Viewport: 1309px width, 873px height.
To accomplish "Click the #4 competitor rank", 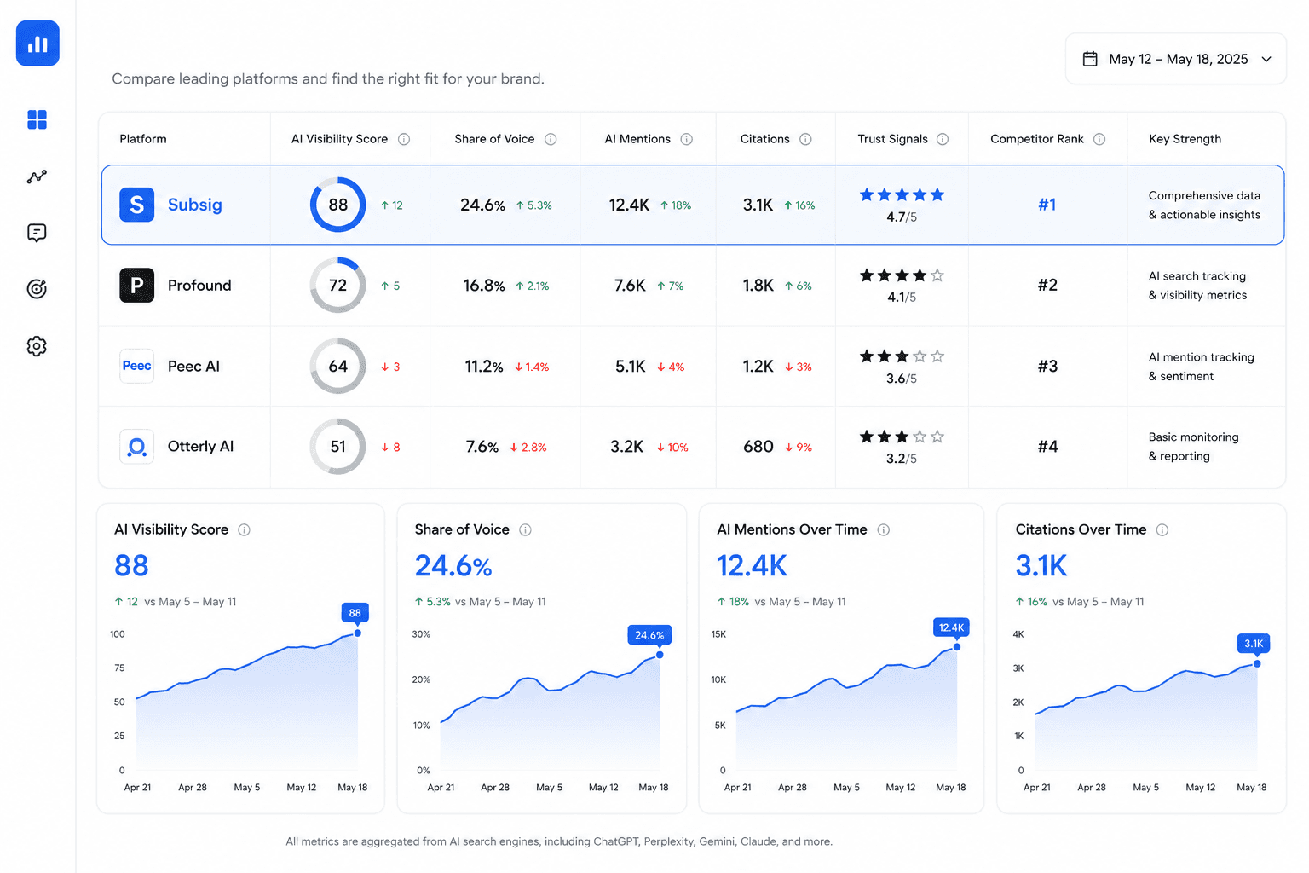I will [1047, 446].
